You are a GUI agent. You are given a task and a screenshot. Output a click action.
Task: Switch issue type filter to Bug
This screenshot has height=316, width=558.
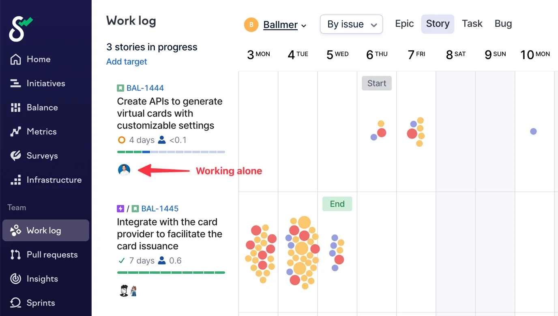point(503,24)
